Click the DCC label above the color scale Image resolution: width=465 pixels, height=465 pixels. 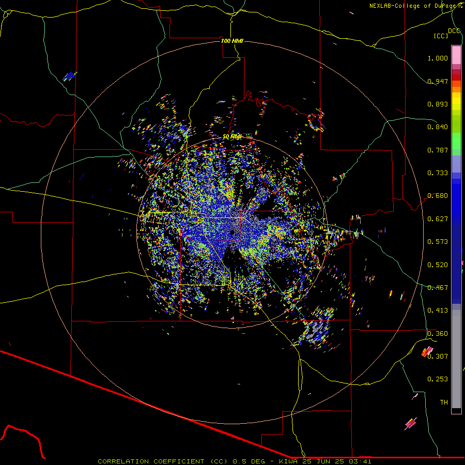[x=454, y=31]
